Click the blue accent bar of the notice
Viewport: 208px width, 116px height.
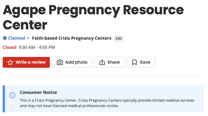[4, 99]
